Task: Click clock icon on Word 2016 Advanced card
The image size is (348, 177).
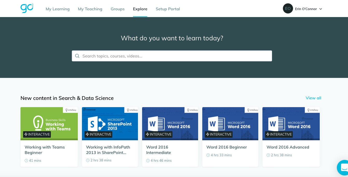Action: click(x=268, y=155)
